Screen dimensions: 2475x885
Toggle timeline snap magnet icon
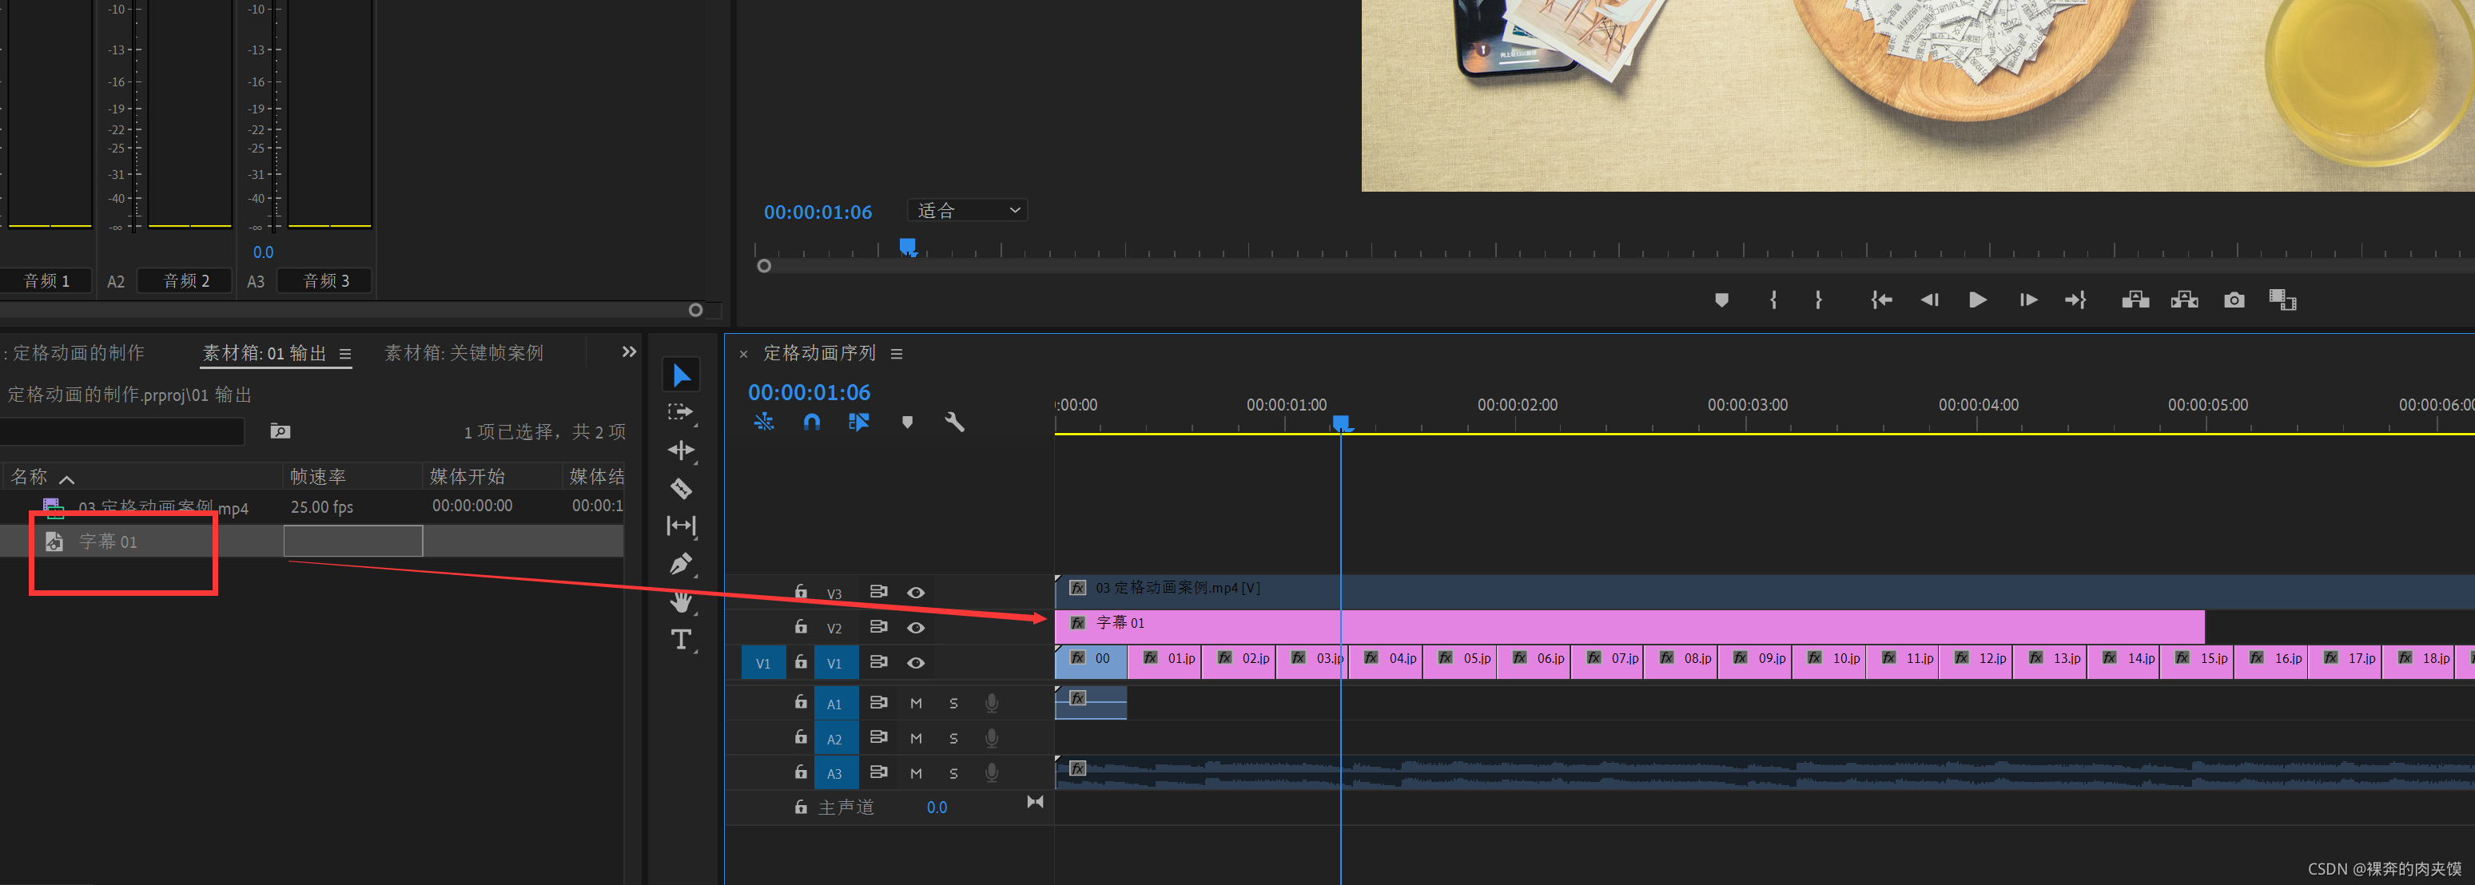pos(812,422)
